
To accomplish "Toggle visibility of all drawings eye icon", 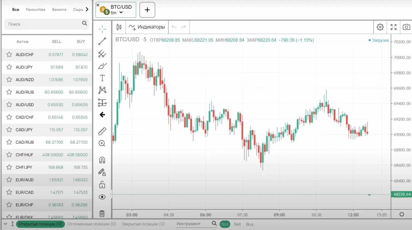I will (102, 197).
